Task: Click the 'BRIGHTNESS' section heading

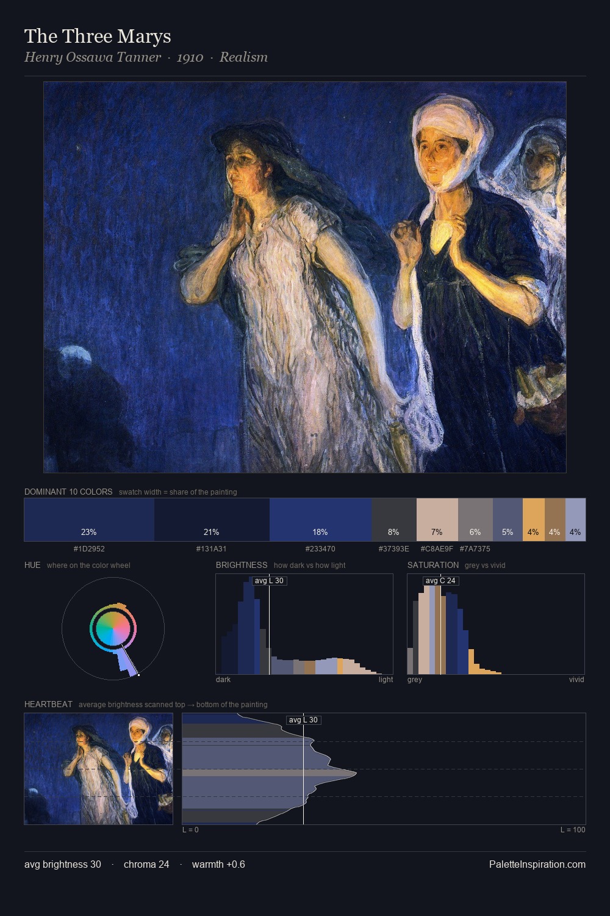Action: tap(242, 565)
